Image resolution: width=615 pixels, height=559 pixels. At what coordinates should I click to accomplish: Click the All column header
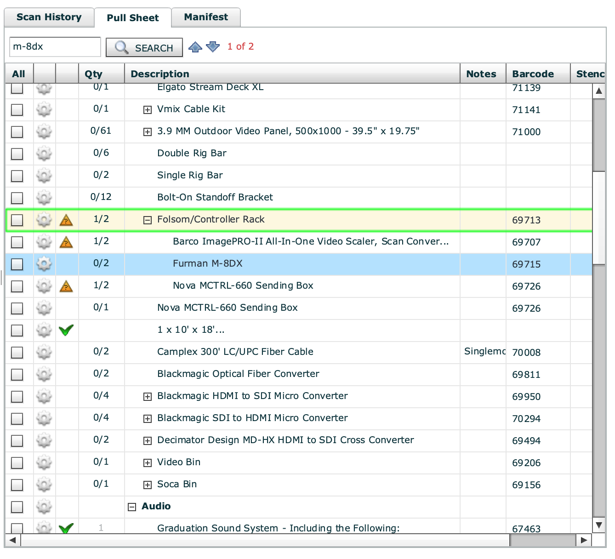[19, 74]
